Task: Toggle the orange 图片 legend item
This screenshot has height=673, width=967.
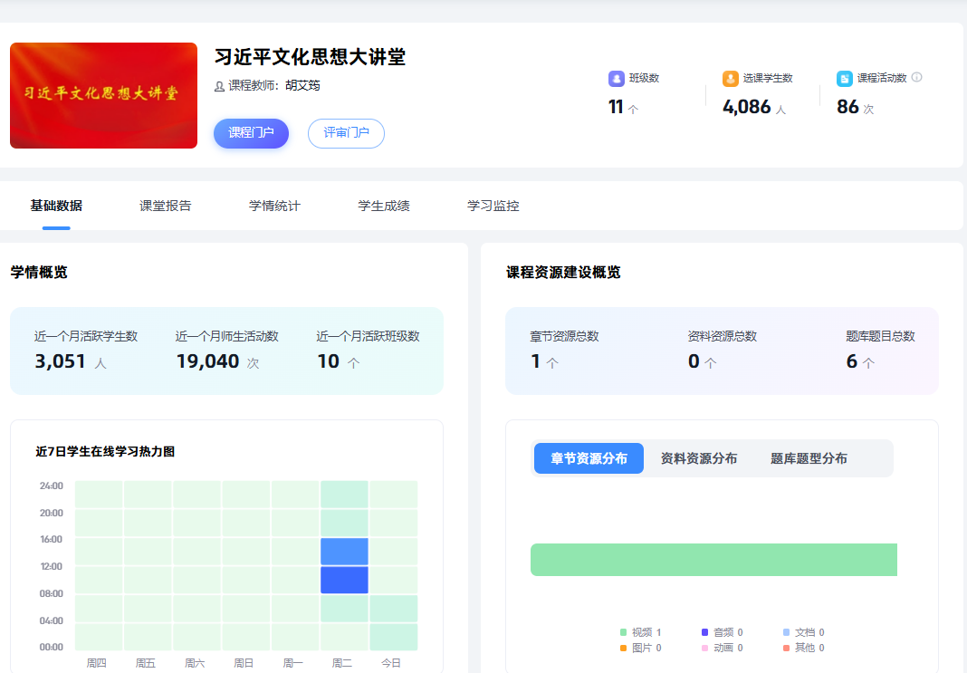Action: [640, 648]
